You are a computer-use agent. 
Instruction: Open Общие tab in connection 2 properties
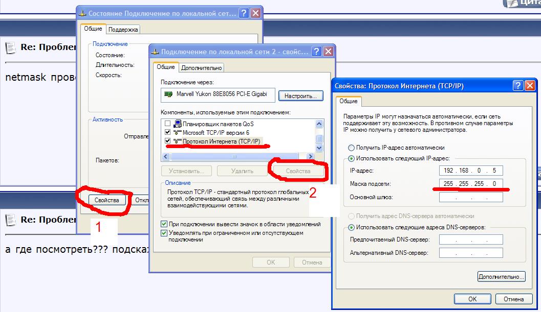pyautogui.click(x=166, y=67)
